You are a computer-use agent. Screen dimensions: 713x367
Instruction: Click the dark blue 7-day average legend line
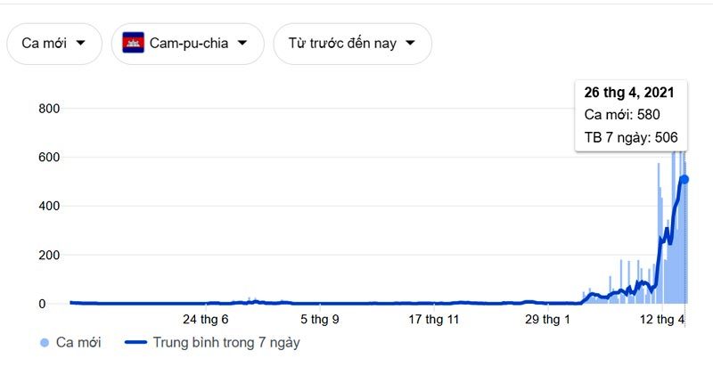click(135, 342)
